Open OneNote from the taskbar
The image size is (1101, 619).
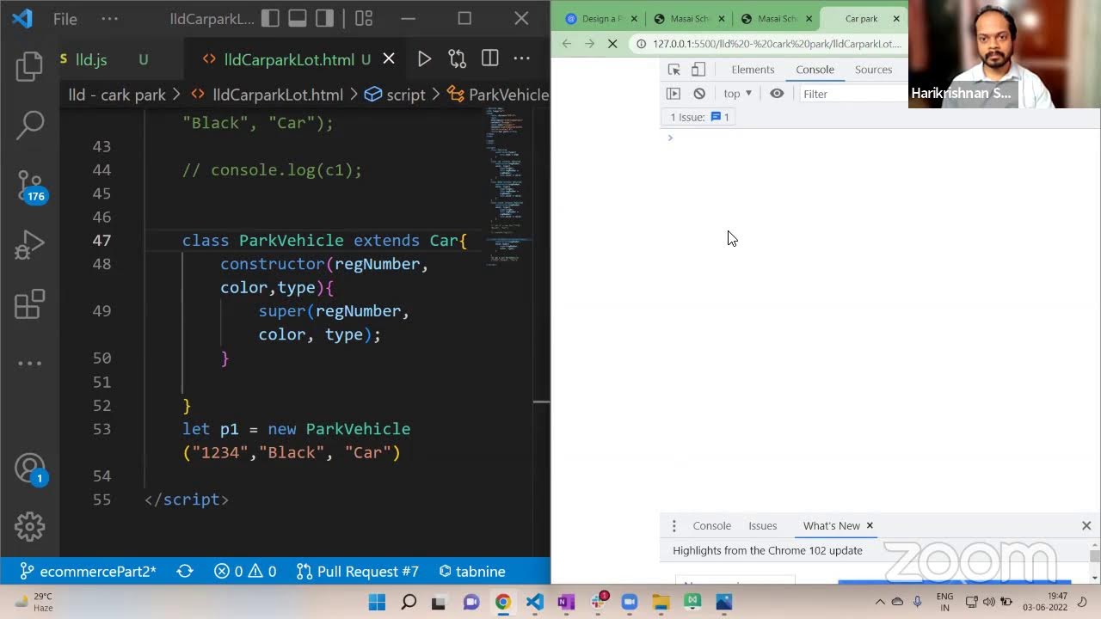click(x=566, y=602)
